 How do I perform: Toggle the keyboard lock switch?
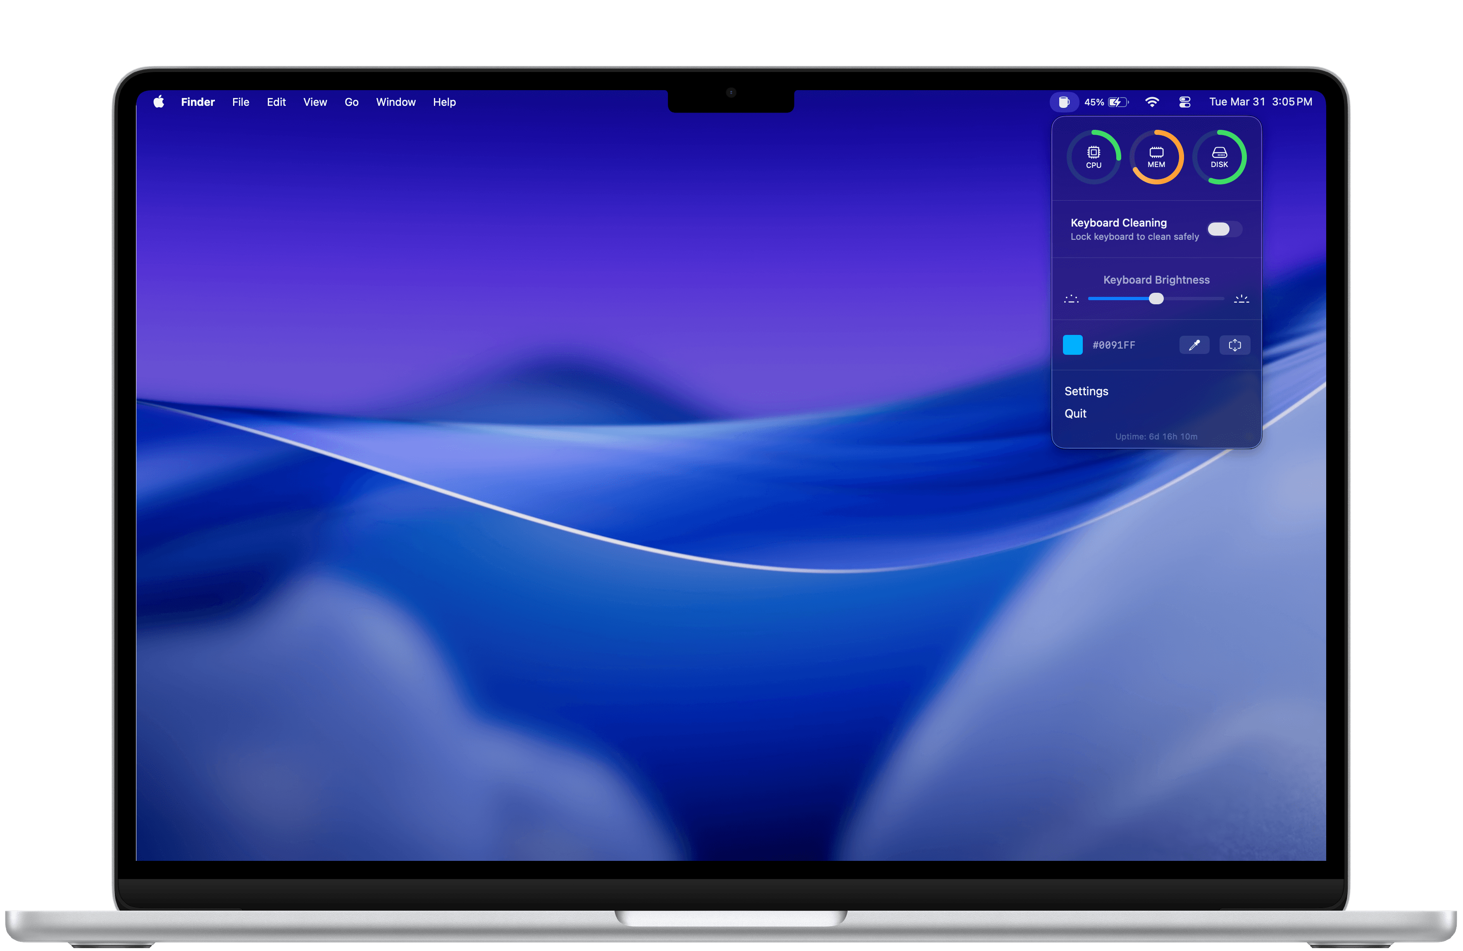[x=1224, y=229]
